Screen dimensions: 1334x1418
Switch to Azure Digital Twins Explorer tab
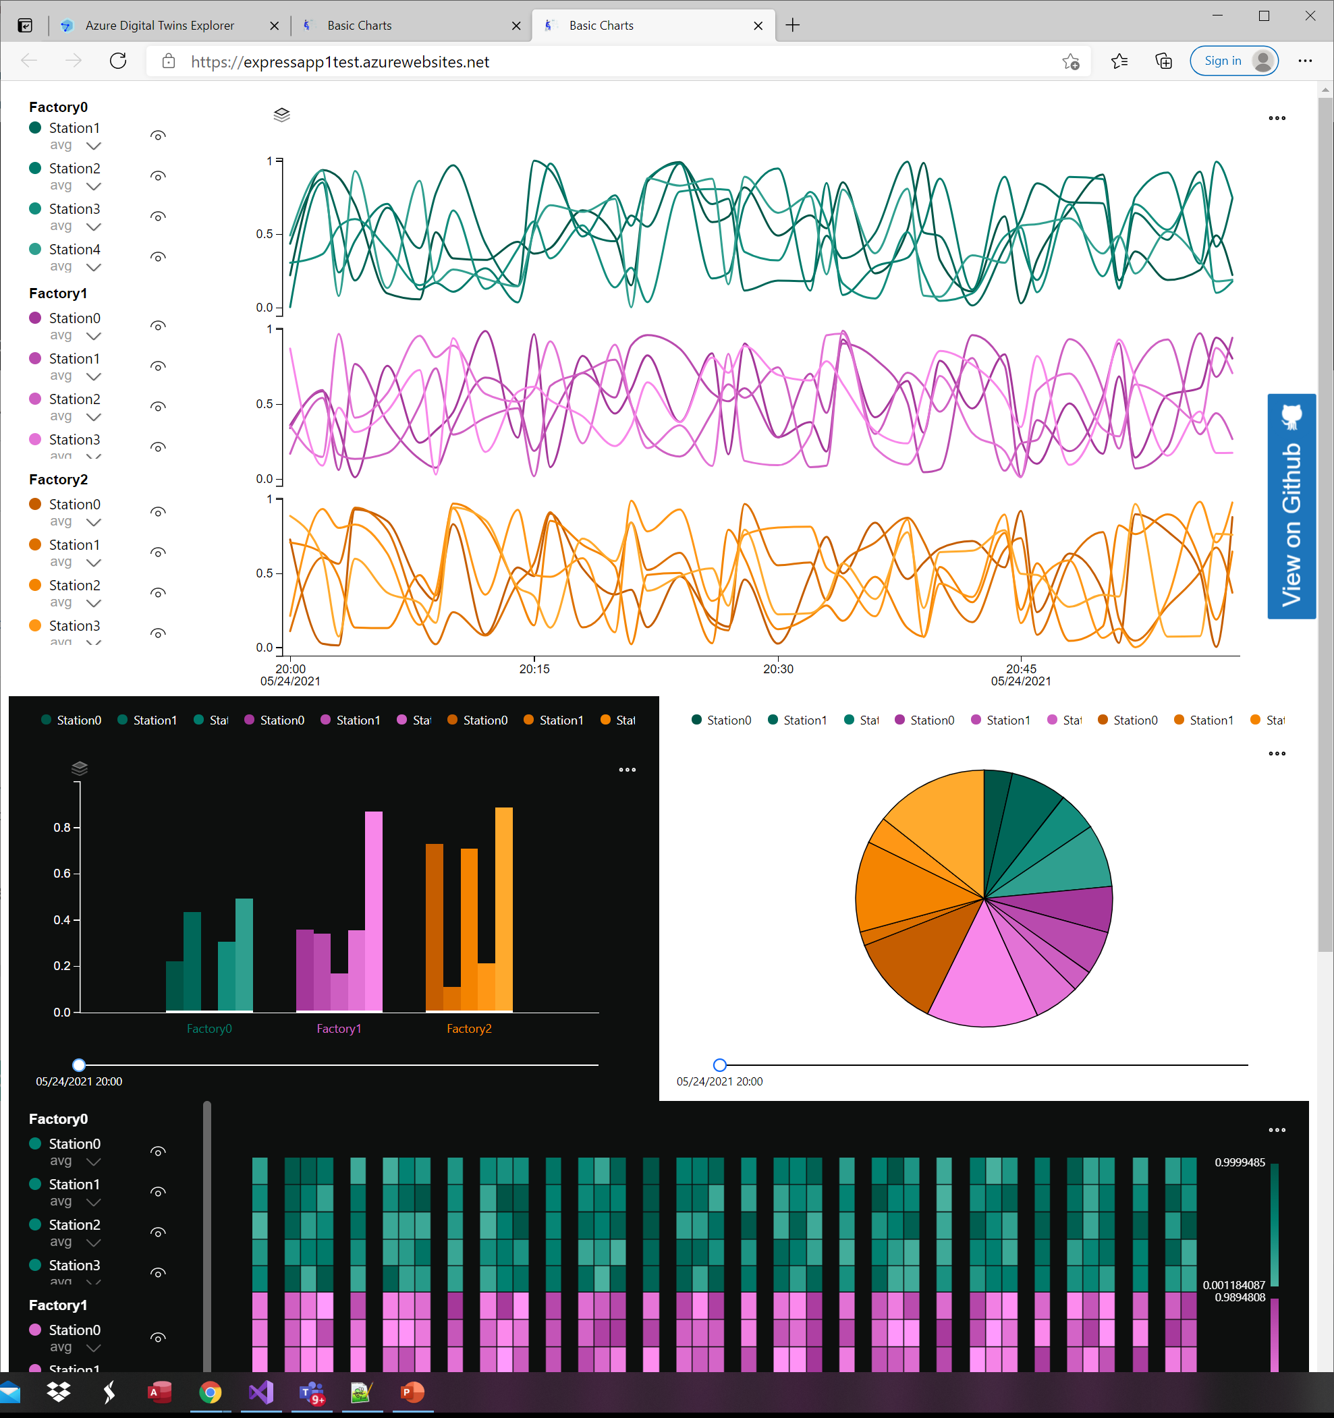(x=160, y=26)
